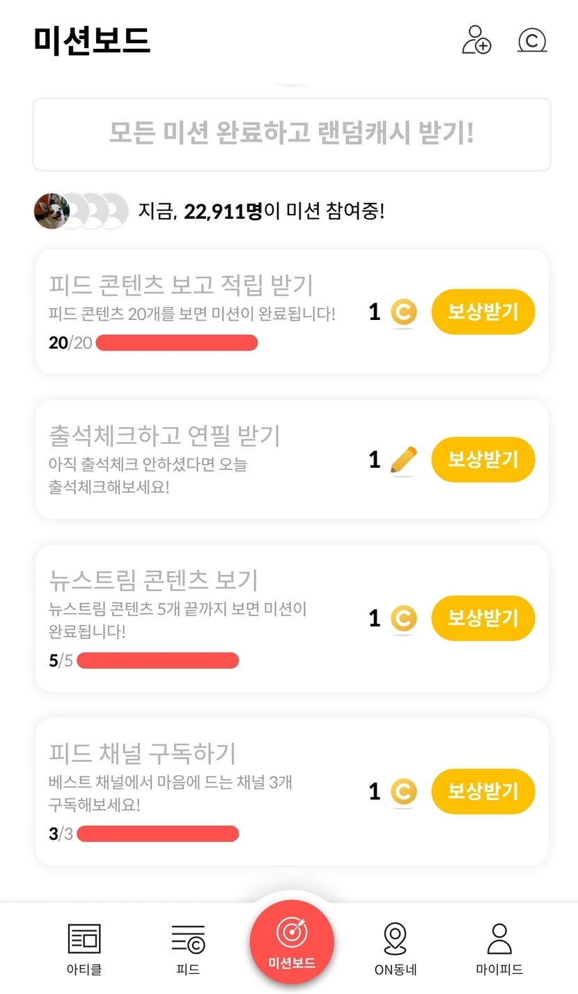Tap the add friend icon

coord(476,40)
